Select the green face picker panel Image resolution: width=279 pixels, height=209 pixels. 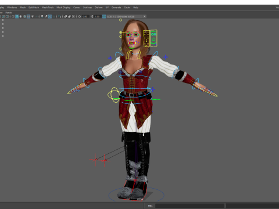[x=153, y=38]
